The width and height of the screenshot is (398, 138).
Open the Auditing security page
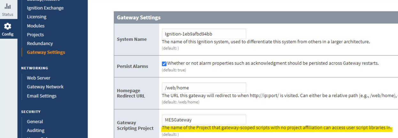(x=35, y=130)
